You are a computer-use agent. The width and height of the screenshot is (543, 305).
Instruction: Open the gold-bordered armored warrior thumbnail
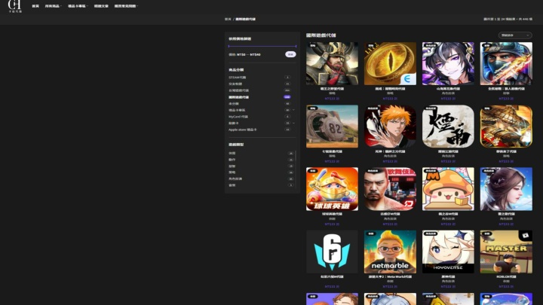pos(506,127)
